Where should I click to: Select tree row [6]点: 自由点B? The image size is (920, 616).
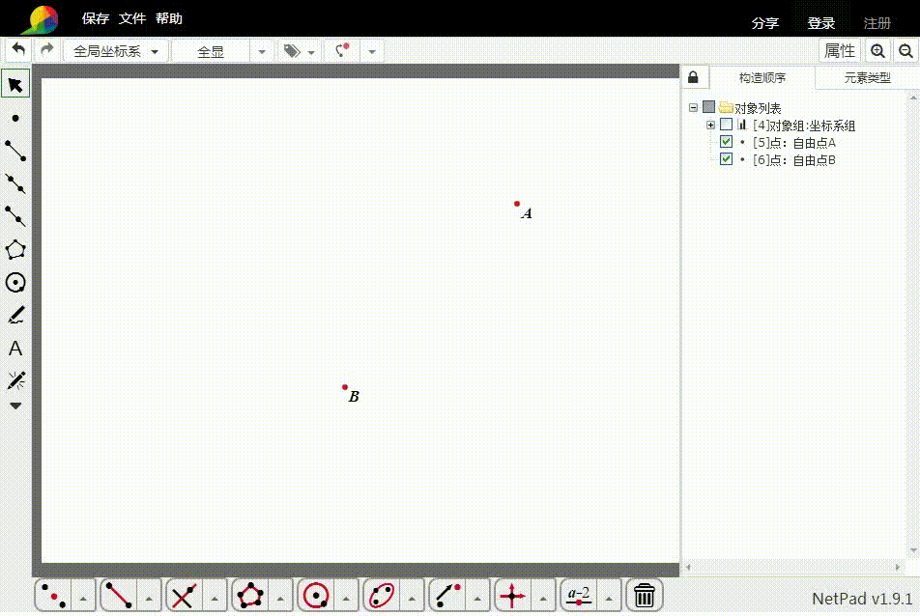click(794, 160)
